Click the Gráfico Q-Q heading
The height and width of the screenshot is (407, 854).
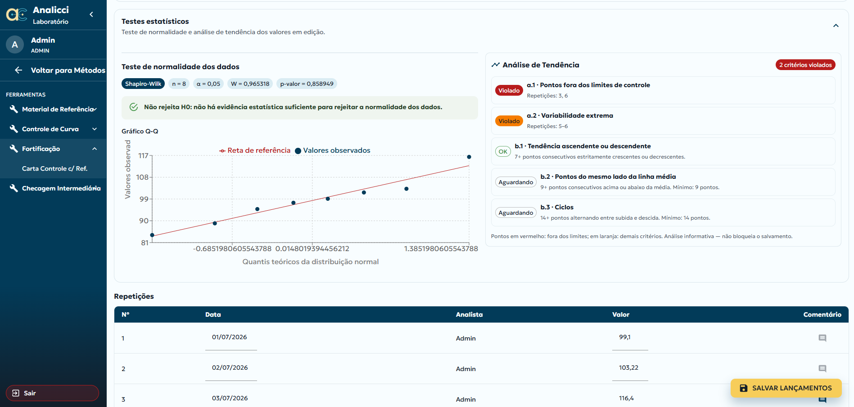[140, 131]
